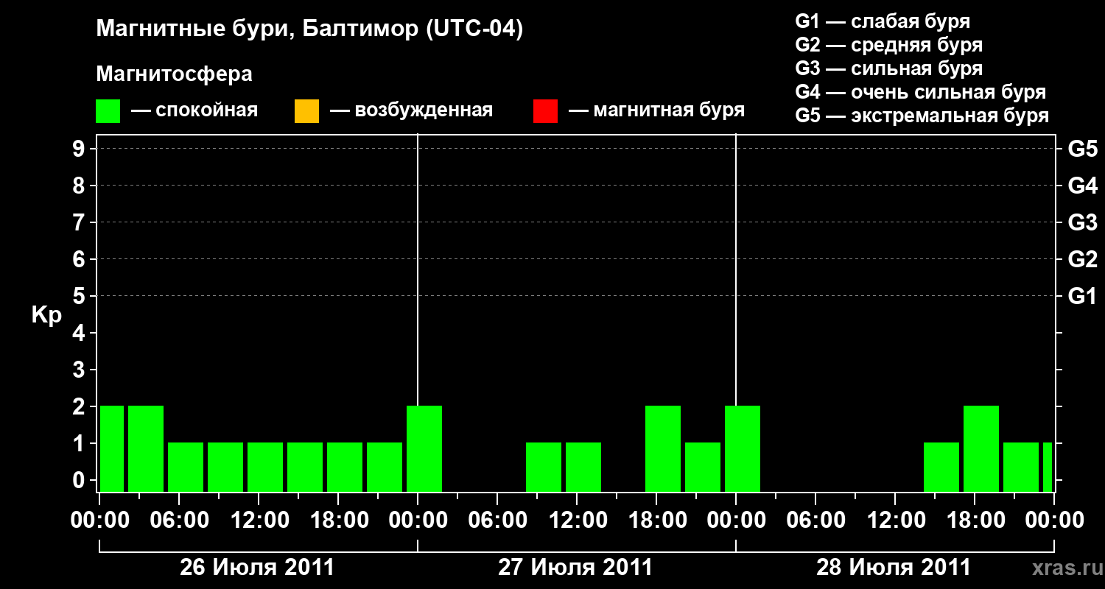The height and width of the screenshot is (589, 1105).
Task: Click the 06:00 label of 28 Июля
Action: tap(815, 521)
